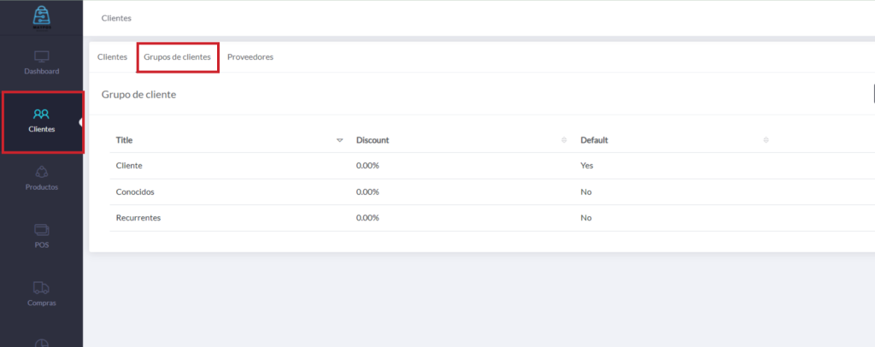Select the Recurrentes group row
Viewport: 875px width, 347px height.
click(138, 218)
